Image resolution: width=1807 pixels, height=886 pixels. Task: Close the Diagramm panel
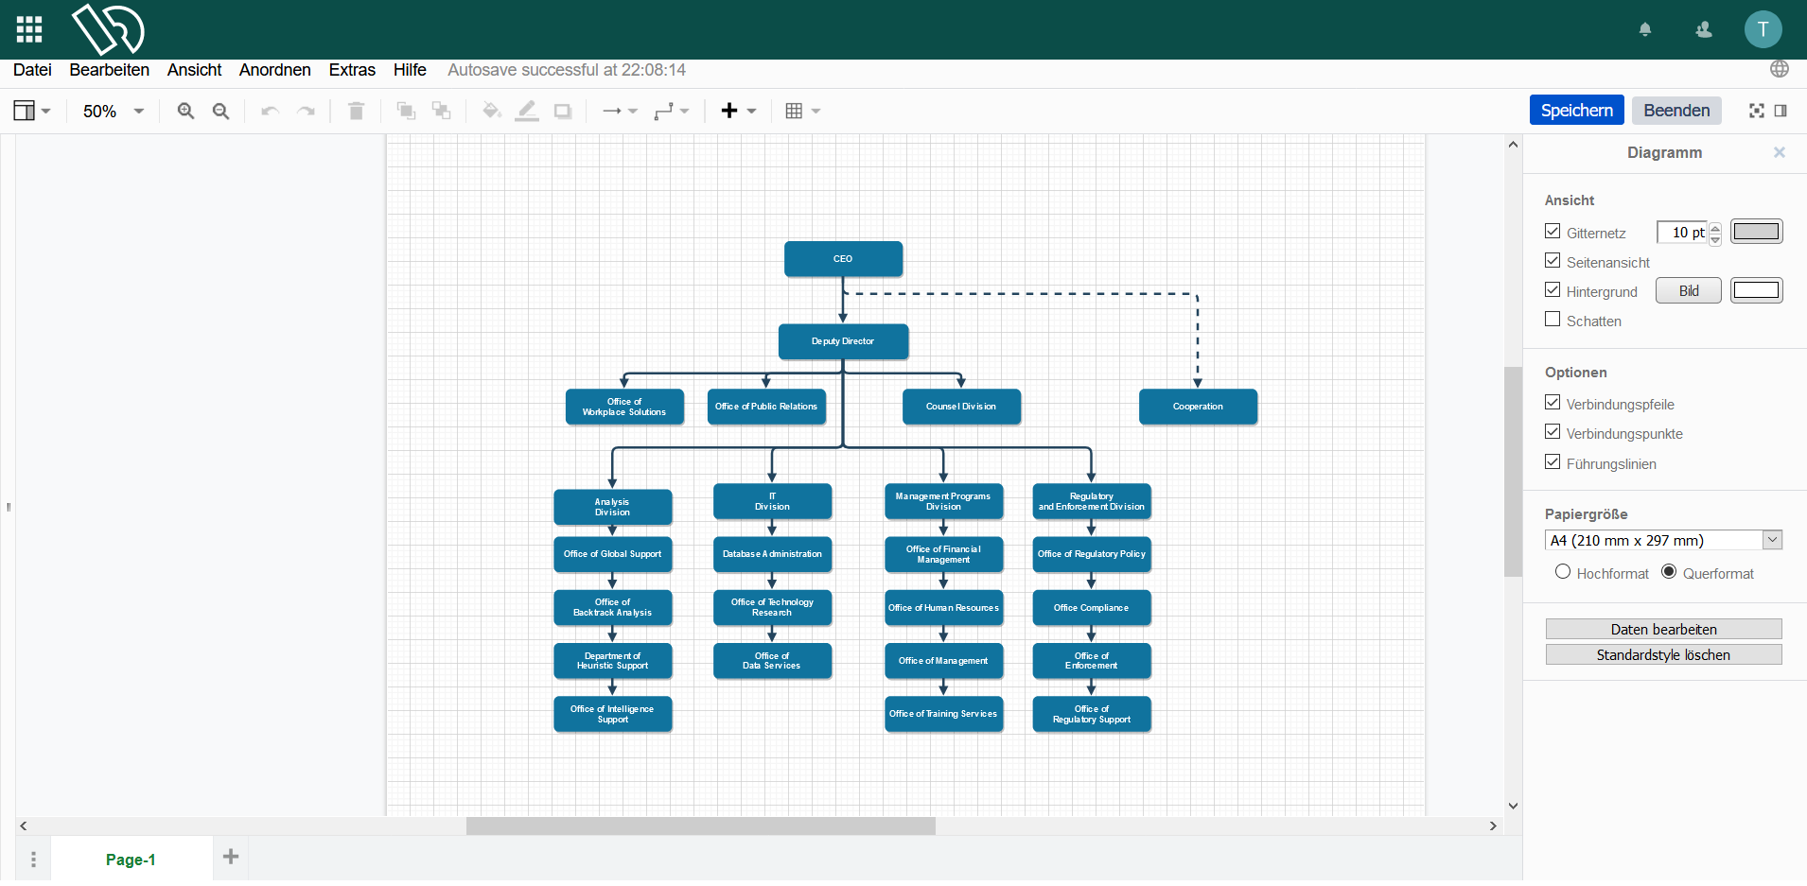click(1780, 152)
